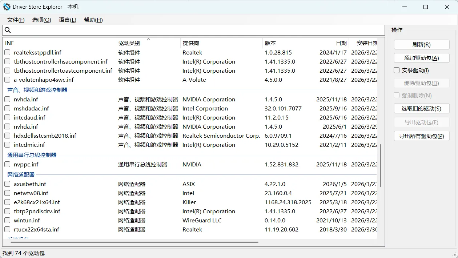
Task: Click the 刷新(R) button
Action: pos(422,45)
